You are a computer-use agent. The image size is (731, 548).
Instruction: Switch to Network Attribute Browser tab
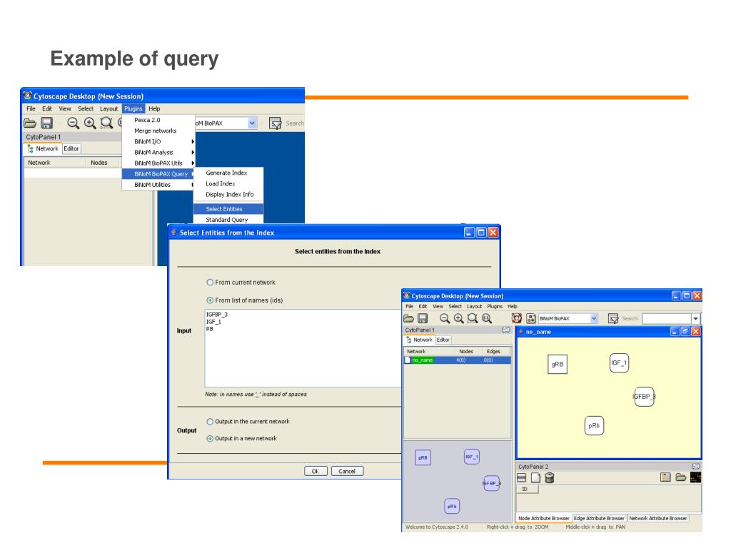[657, 519]
